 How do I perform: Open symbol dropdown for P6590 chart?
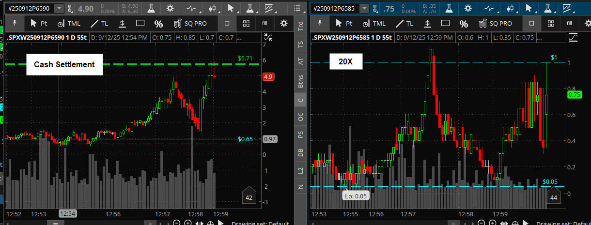(x=59, y=8)
